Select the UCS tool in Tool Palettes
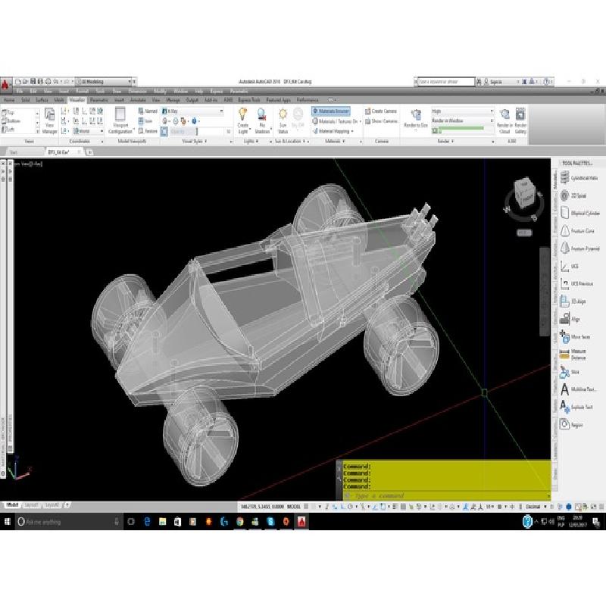Viewport: 606px width, 606px height. coord(570,267)
